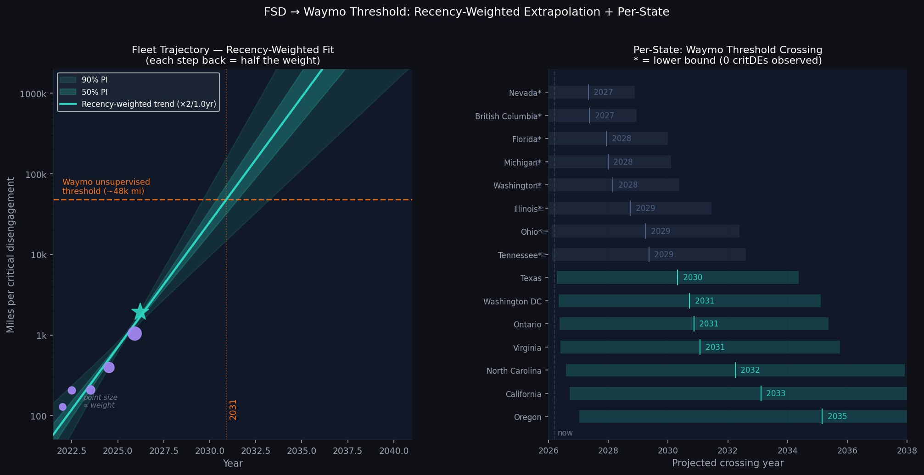Click the main FSD → Waymo Threshold heading

pos(466,12)
